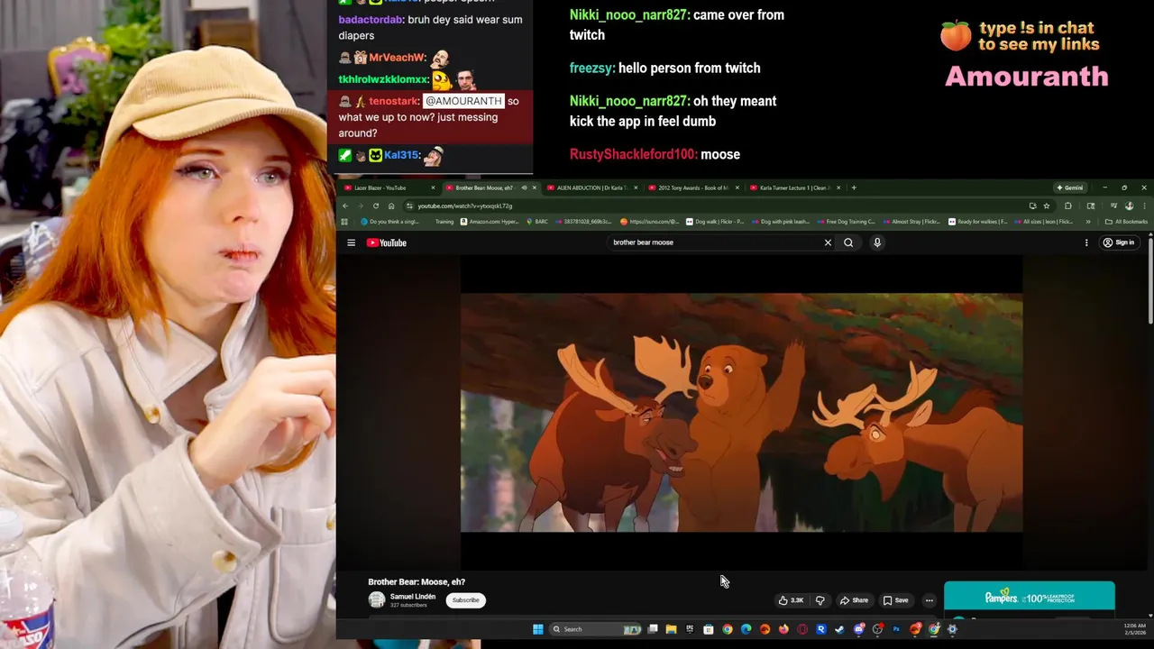This screenshot has width=1154, height=649.
Task: Switch to the ALIEN ABDUCTION Dr Karla tab
Action: (591, 187)
